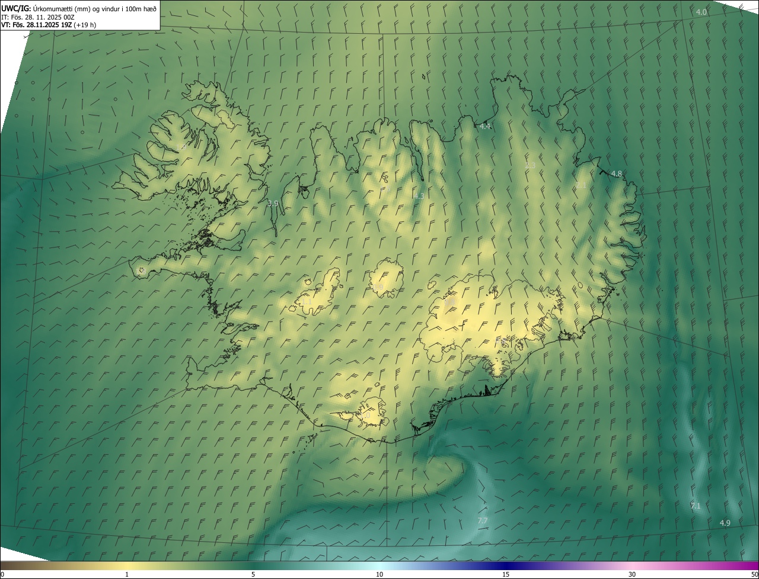Click the 4.0 value label
The image size is (759, 579).
click(x=701, y=12)
